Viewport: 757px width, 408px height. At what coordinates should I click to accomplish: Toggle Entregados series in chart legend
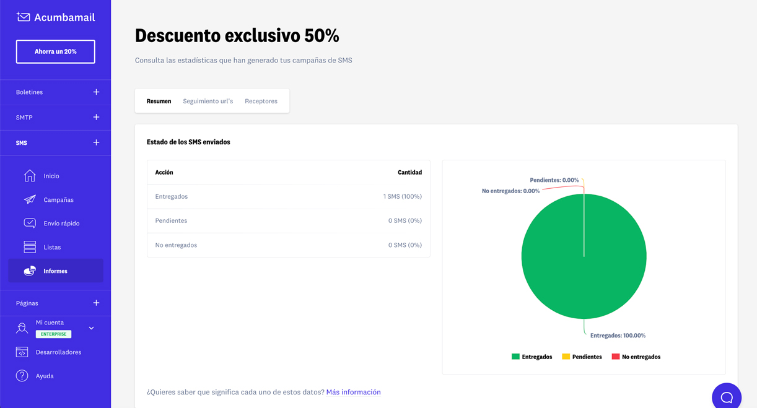[532, 357]
